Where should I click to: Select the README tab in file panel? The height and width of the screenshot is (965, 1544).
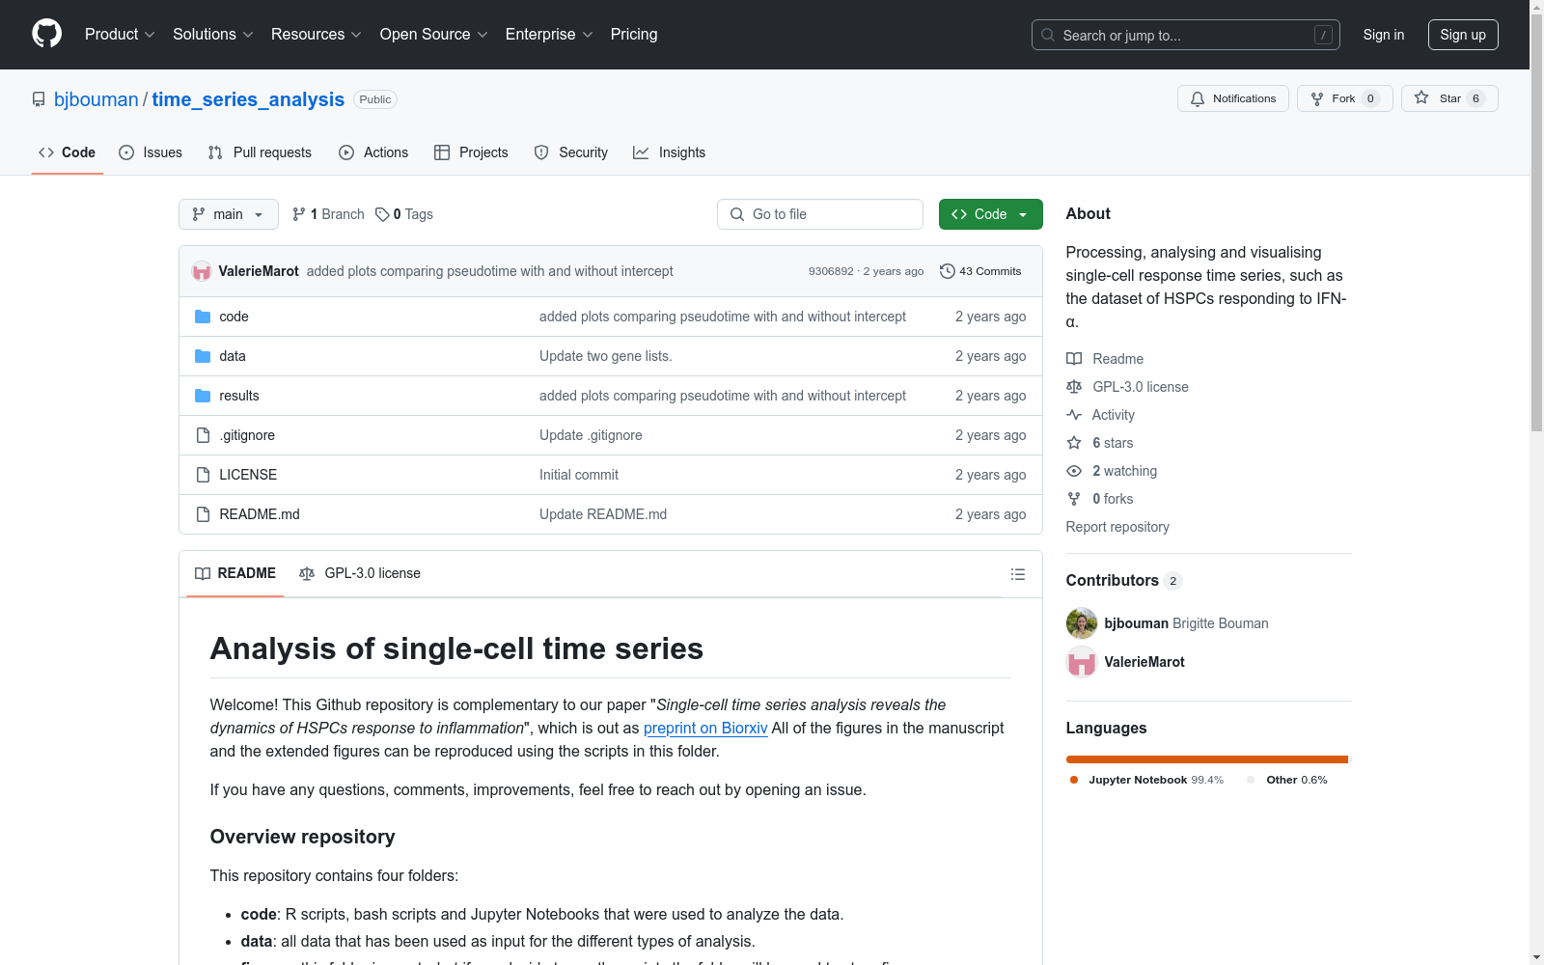pyautogui.click(x=235, y=573)
